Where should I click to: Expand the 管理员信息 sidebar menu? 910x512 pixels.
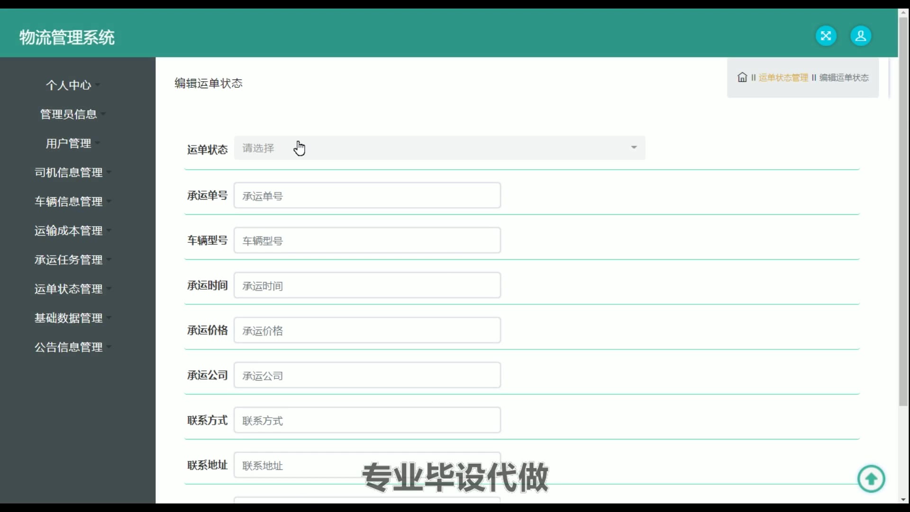click(69, 114)
